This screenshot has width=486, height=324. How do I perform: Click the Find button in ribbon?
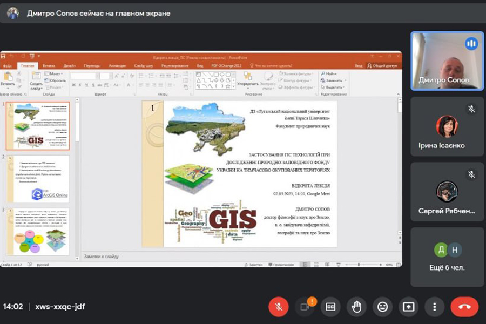329,73
